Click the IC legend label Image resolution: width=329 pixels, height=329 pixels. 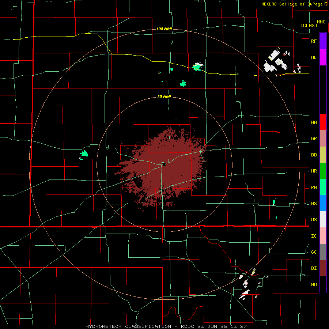[x=314, y=236]
